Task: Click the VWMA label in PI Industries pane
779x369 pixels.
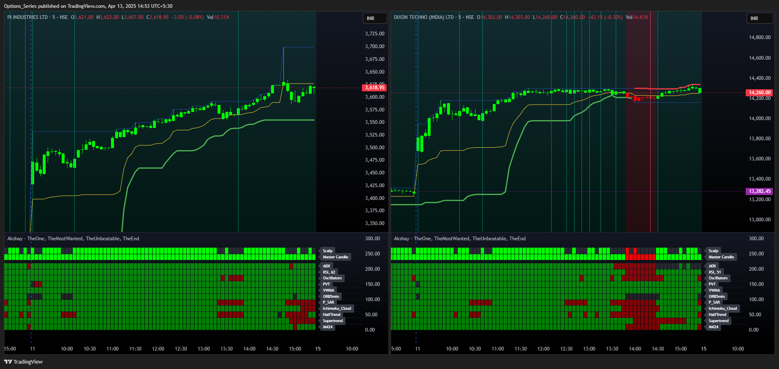Action: click(x=329, y=290)
